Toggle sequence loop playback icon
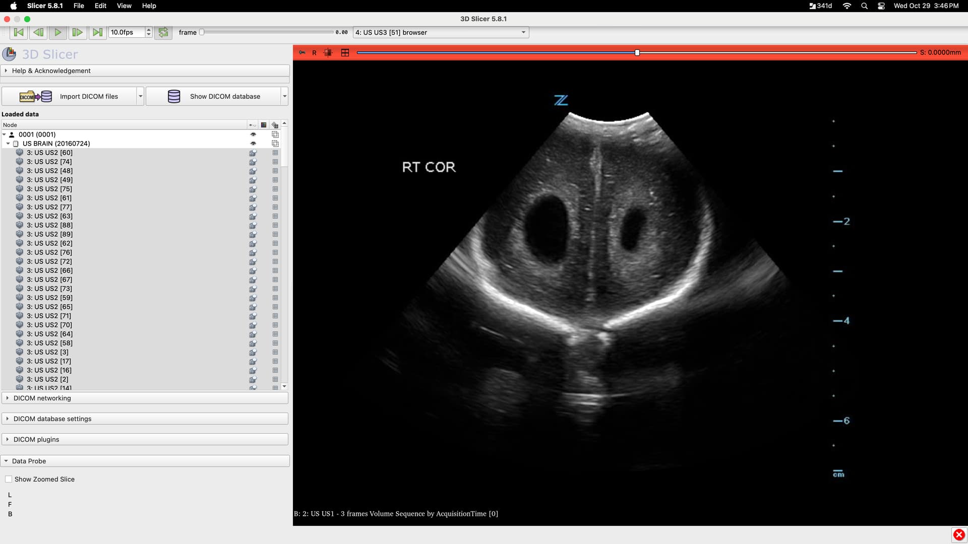 tap(163, 32)
